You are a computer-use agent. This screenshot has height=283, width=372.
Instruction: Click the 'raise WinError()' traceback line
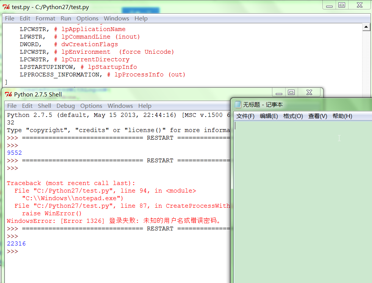tap(52, 213)
